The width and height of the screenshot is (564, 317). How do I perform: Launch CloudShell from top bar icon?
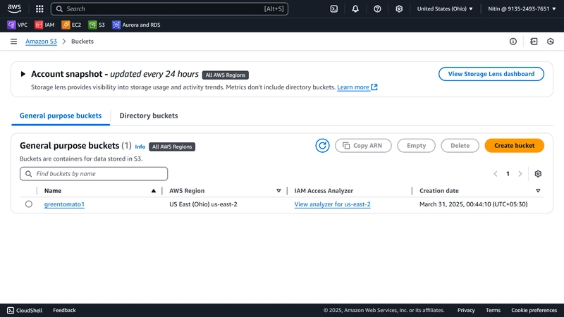click(x=333, y=8)
